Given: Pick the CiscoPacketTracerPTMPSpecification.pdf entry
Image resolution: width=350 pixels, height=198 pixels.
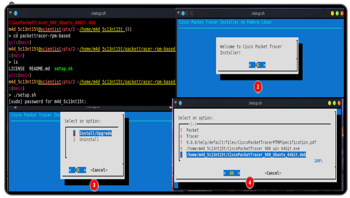Looking at the screenshot, I should (x=251, y=142).
